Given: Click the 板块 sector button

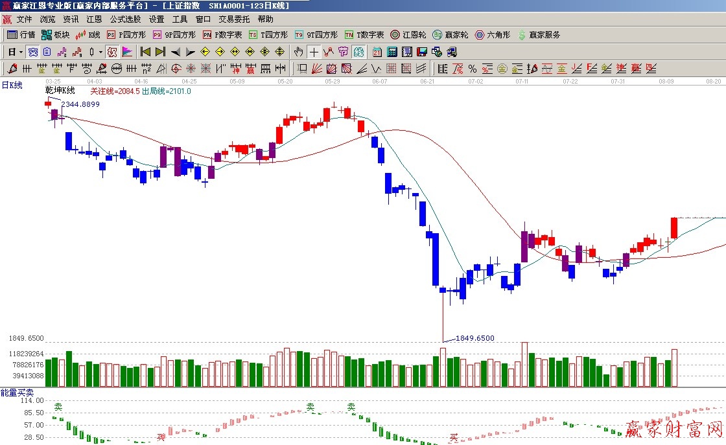Looking at the screenshot, I should pyautogui.click(x=55, y=35).
